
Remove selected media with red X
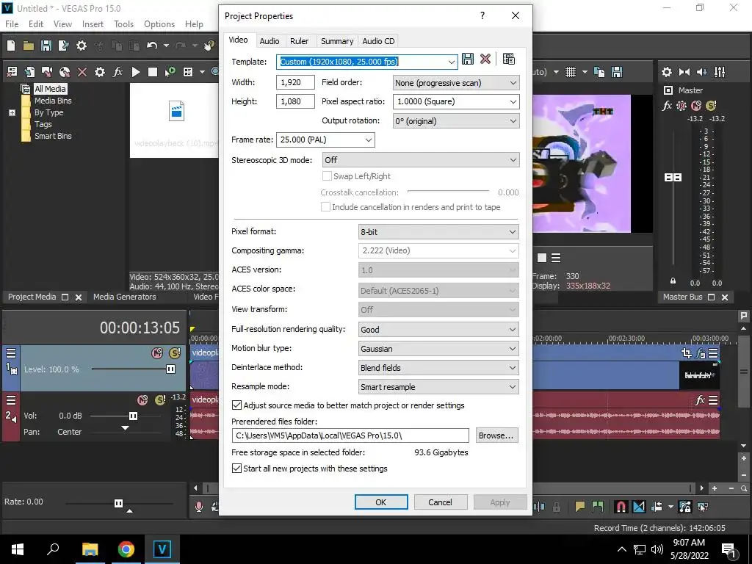tap(82, 72)
